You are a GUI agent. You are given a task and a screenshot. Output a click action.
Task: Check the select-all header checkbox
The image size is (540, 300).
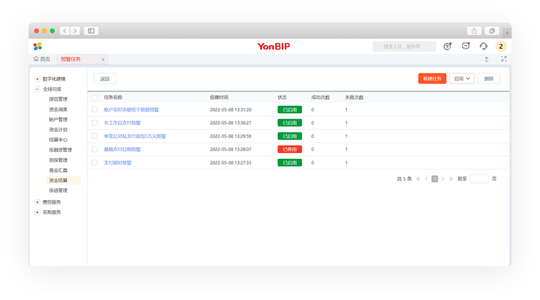[95, 98]
